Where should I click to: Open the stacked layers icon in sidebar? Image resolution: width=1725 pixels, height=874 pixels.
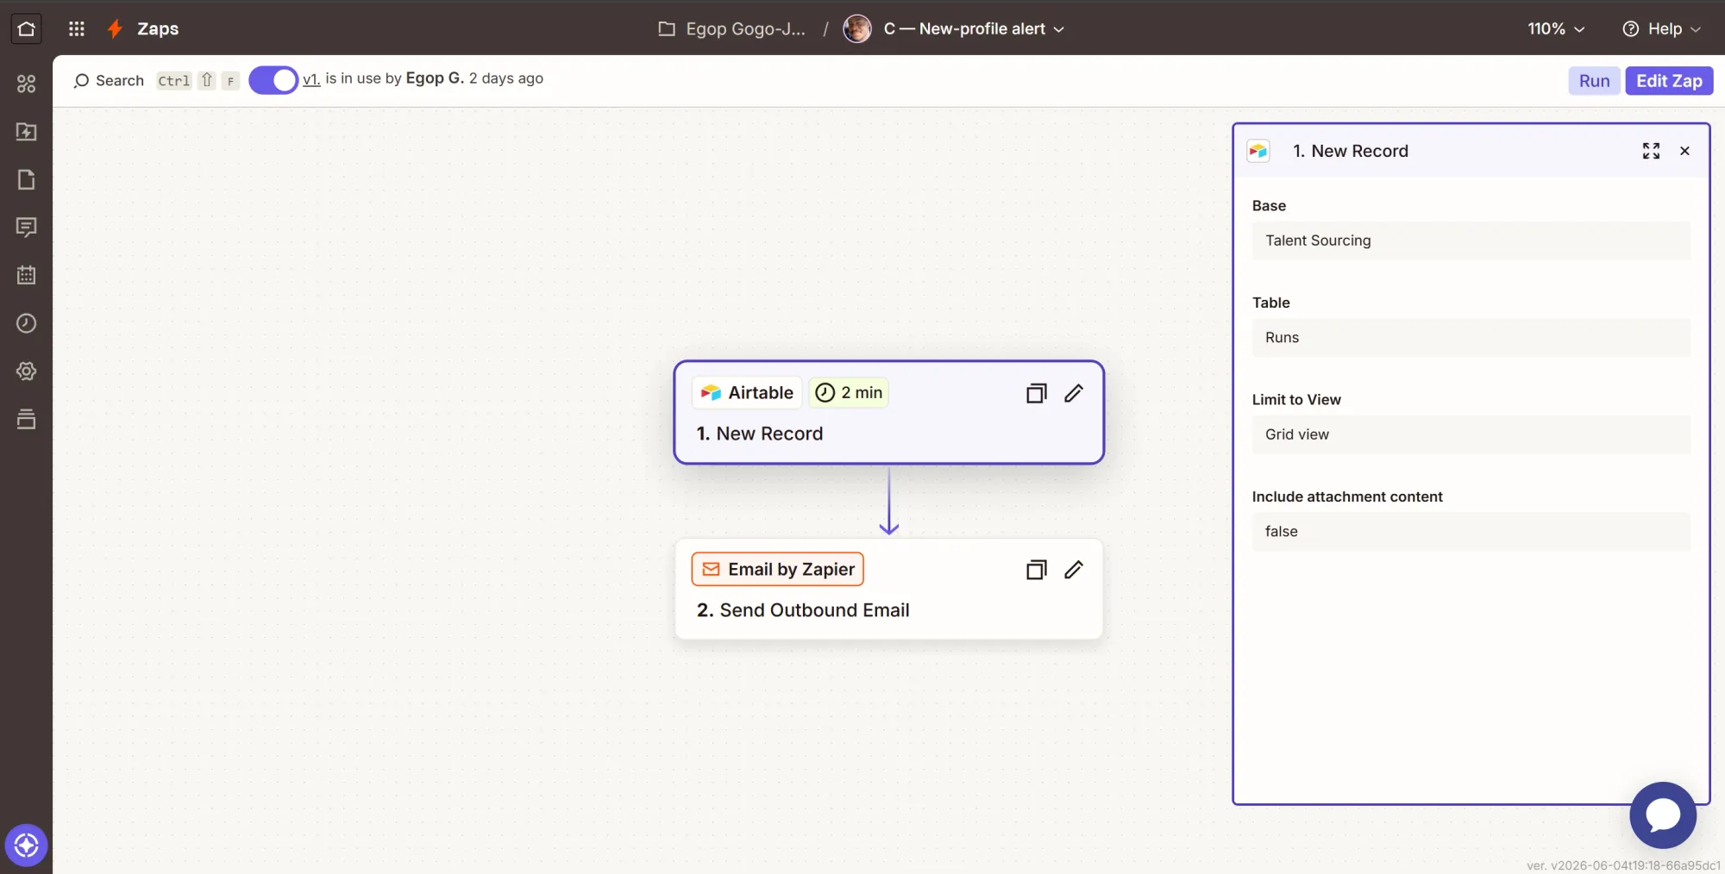27,419
